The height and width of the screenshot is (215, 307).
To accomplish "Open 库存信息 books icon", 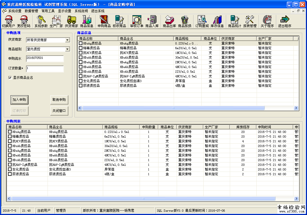I will [217, 22].
